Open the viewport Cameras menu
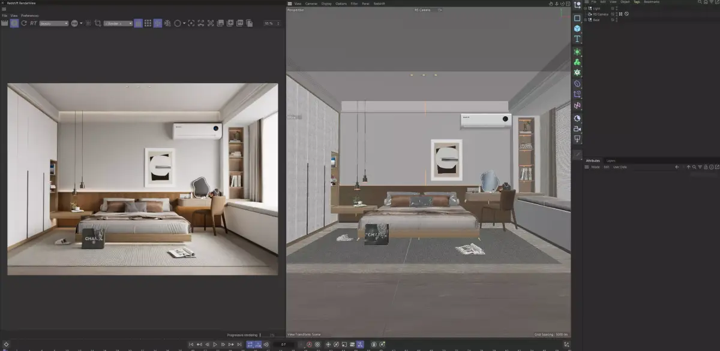 point(311,4)
